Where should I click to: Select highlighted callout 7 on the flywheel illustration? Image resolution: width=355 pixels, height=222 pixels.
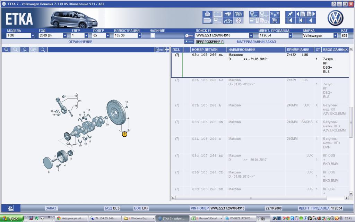coord(124,134)
